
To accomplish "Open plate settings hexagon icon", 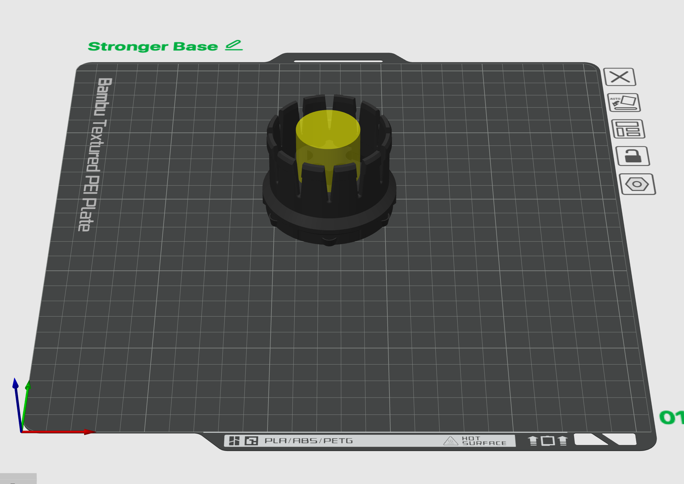I will tap(637, 184).
